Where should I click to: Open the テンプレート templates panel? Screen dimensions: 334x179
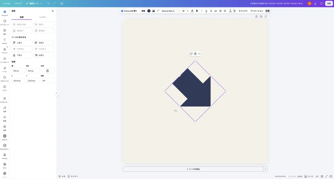click(x=5, y=22)
